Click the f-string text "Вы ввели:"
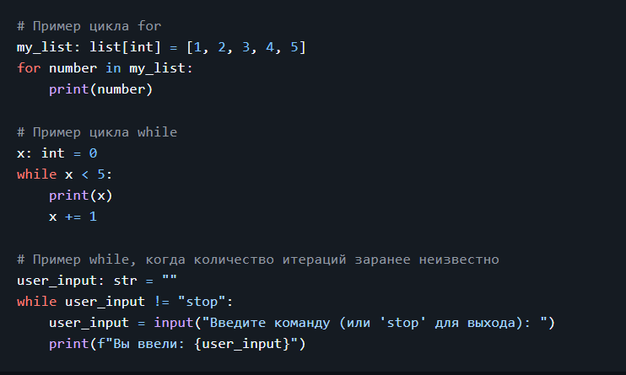626x375 pixels. [x=145, y=344]
